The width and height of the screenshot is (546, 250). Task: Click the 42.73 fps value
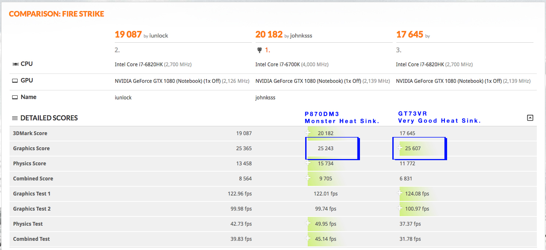[241, 224]
